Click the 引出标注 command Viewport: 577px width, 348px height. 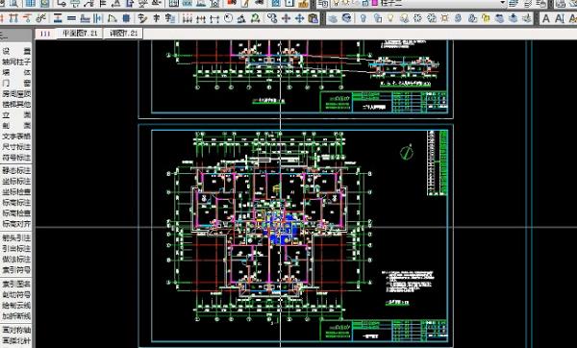pos(16,249)
